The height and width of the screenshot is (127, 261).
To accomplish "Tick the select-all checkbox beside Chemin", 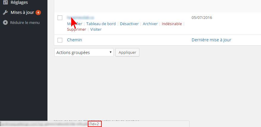I will [x=60, y=40].
